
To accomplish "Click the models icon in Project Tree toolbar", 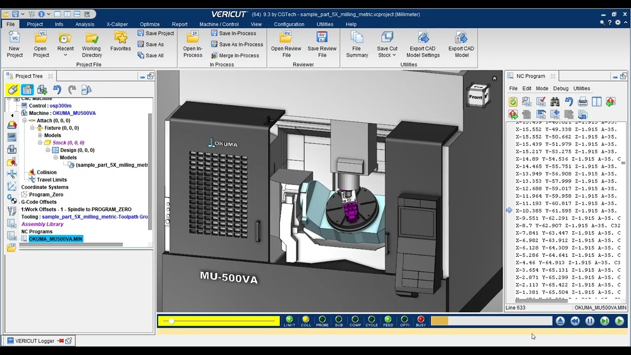I will tap(86, 90).
